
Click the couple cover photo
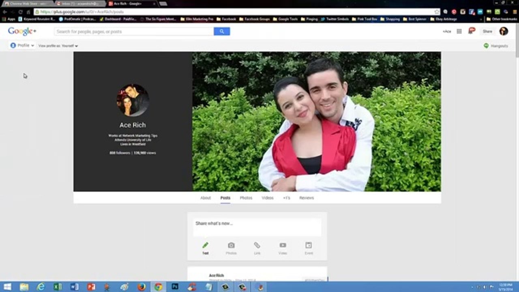(317, 121)
